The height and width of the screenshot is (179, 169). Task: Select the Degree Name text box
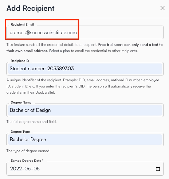point(85,110)
